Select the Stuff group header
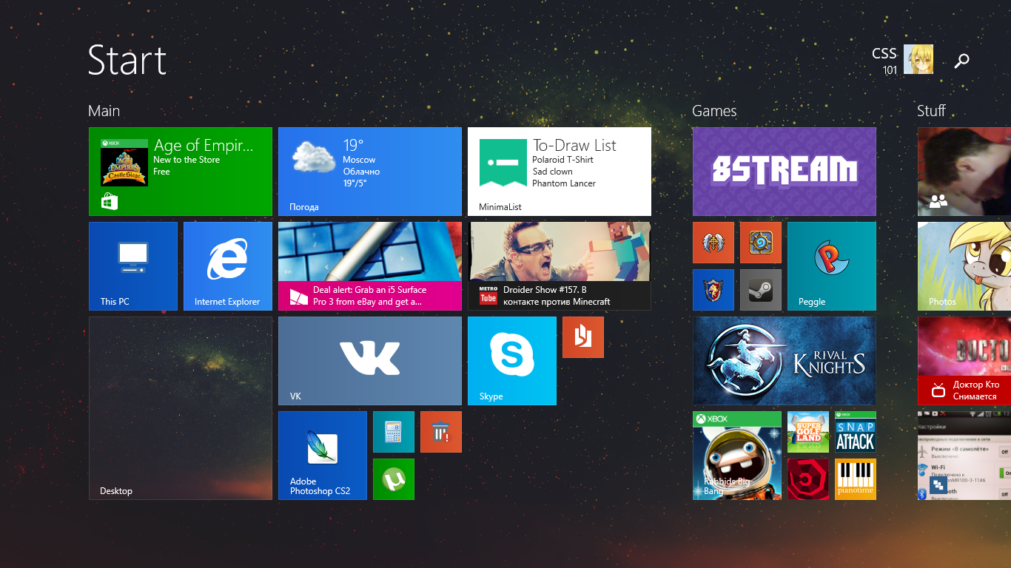1011x568 pixels. (931, 111)
